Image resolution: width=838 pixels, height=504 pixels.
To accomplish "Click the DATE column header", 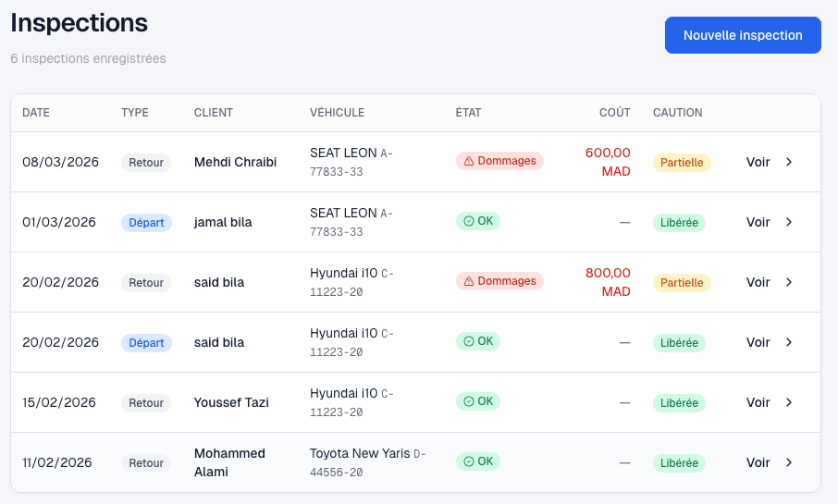I will pyautogui.click(x=36, y=113).
